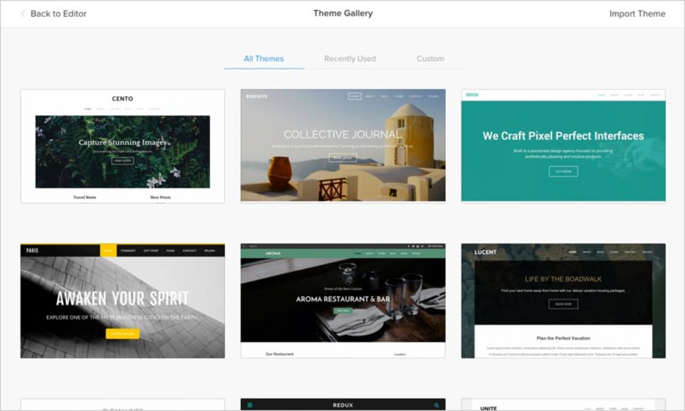The height and width of the screenshot is (411, 685).
Task: Switch to the Recently Used tab
Action: click(350, 58)
